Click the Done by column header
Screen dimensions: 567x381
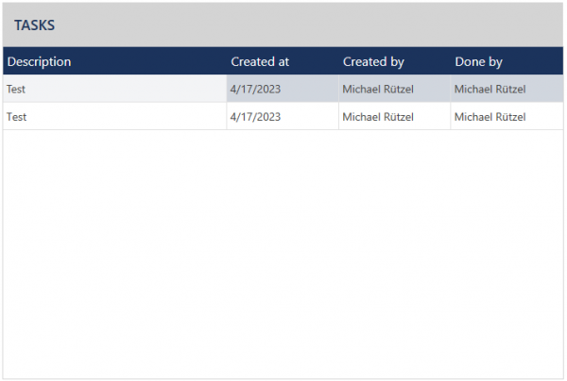tap(478, 62)
